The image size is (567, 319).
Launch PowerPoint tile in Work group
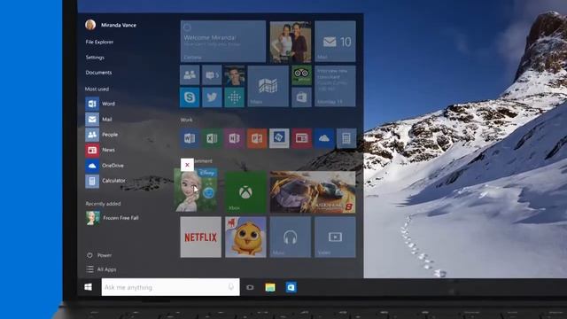click(257, 138)
